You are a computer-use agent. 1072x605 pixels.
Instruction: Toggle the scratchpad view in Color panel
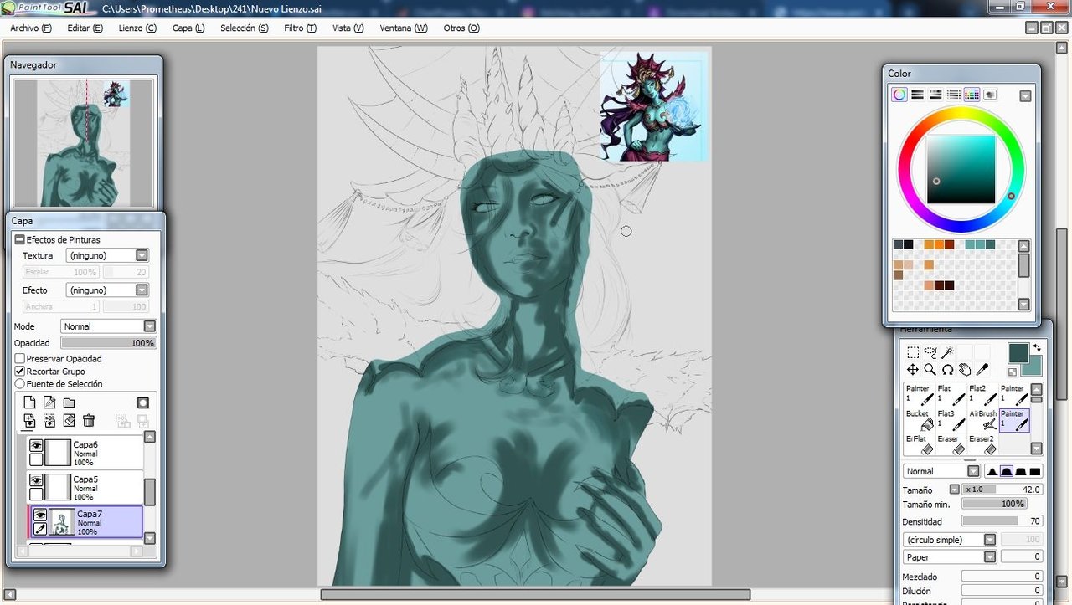coord(990,95)
